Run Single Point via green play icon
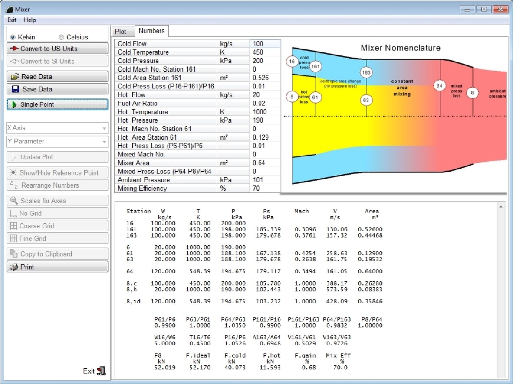The width and height of the screenshot is (513, 384). coord(15,104)
